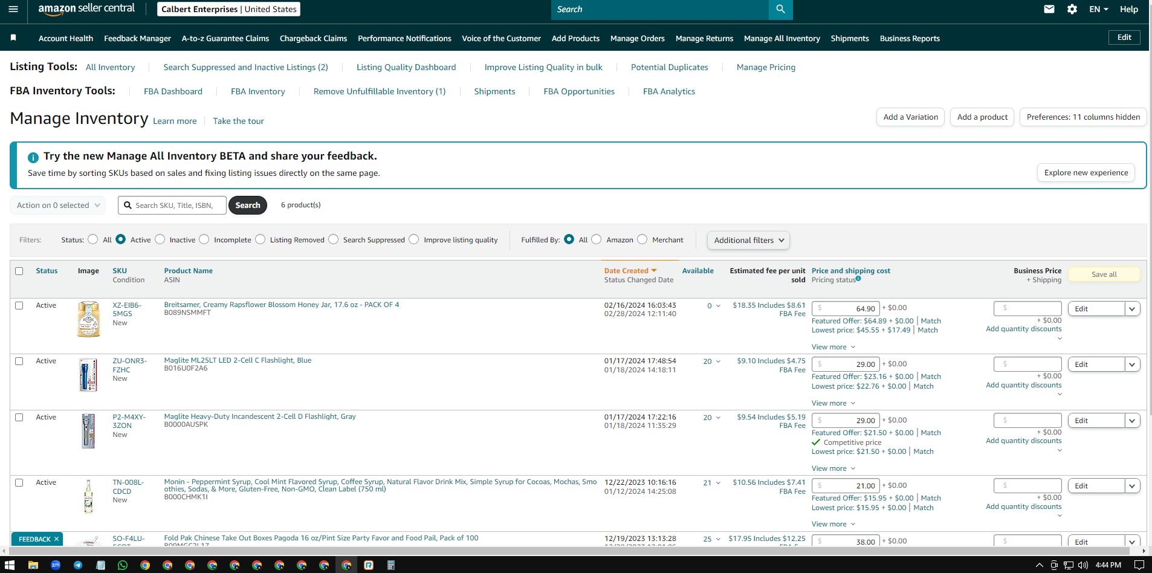Open RingCentral app in the taskbar
Viewport: 1152px width, 573px height.
pos(369,565)
